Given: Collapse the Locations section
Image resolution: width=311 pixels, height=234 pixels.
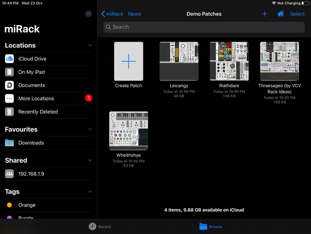Looking at the screenshot, I should (x=90, y=45).
